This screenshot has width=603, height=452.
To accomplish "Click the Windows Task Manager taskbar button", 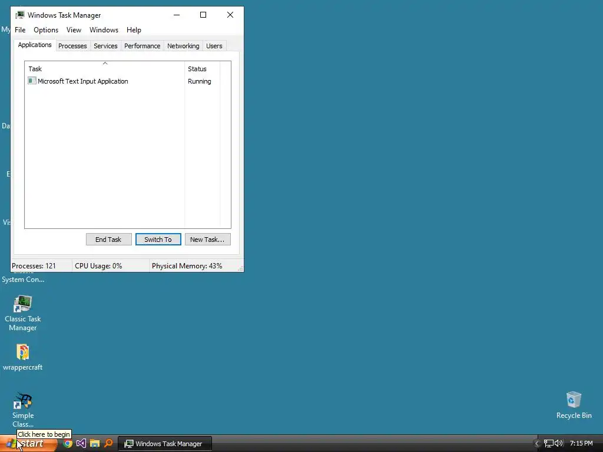I will [165, 444].
